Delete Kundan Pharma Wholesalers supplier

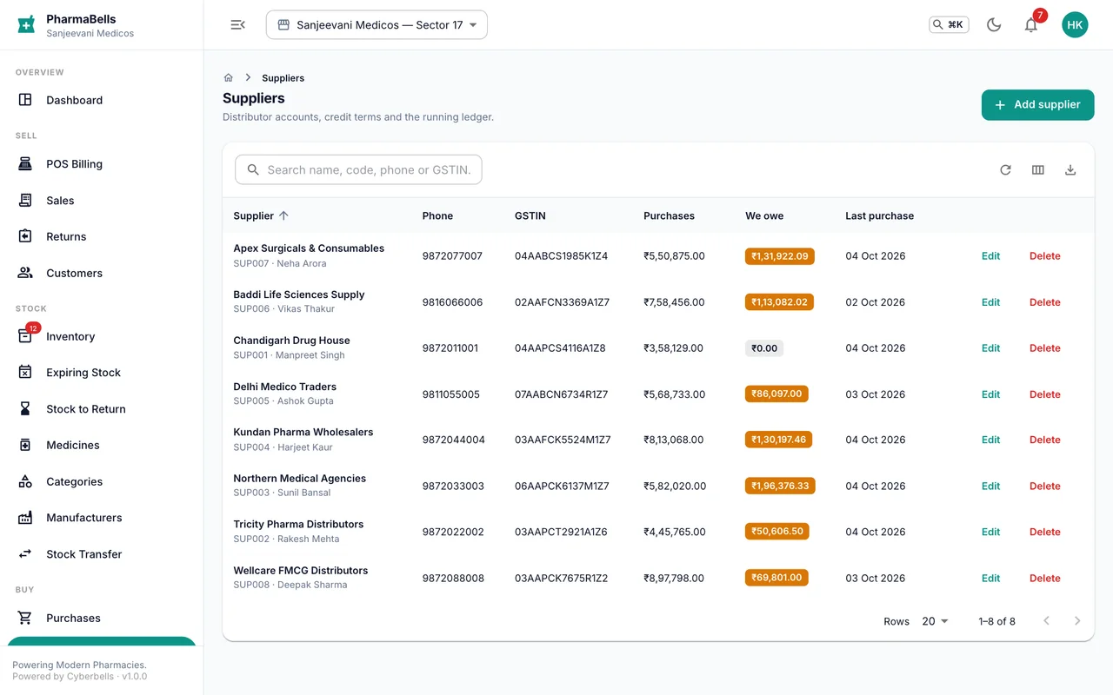[x=1044, y=440]
